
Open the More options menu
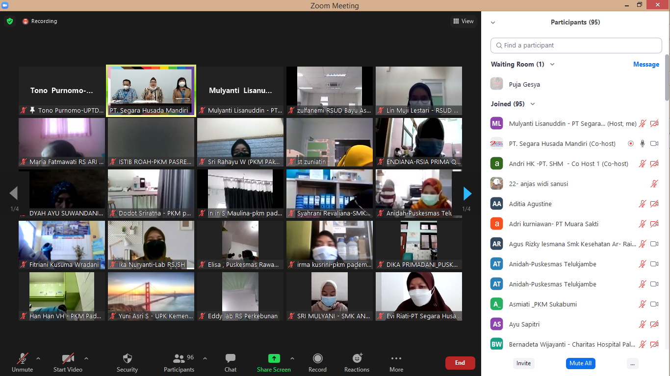click(x=396, y=362)
